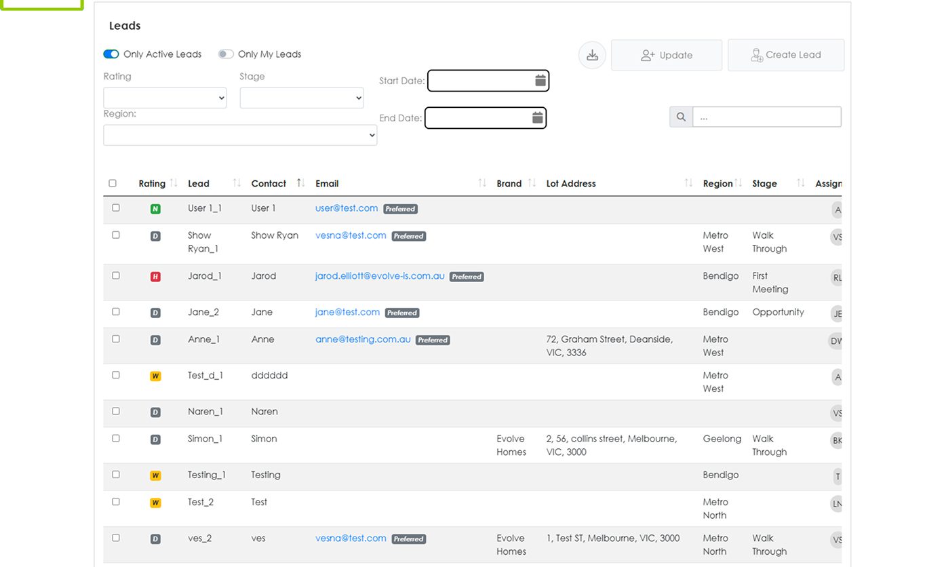Open vesna@test.com link in Show Ryan_1 row
The height and width of the screenshot is (567, 944).
click(351, 235)
